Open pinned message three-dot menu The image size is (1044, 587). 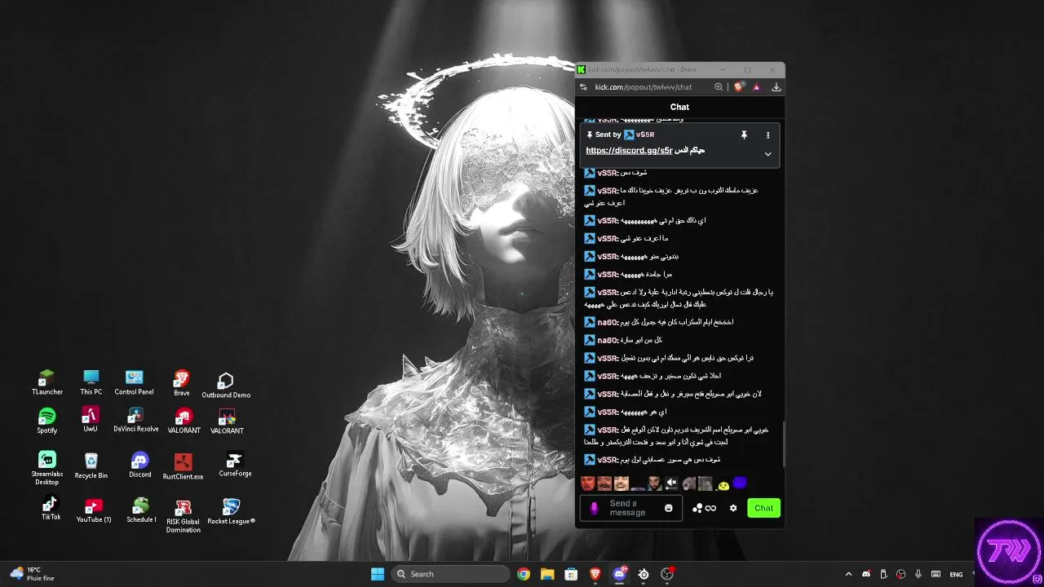[x=768, y=135]
